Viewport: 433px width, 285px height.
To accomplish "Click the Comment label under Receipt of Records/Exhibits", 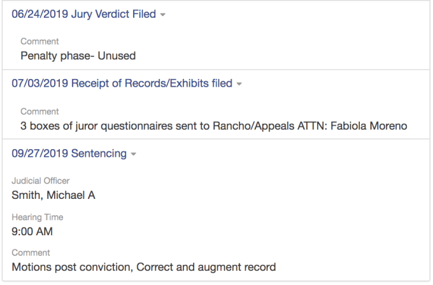I will (39, 112).
